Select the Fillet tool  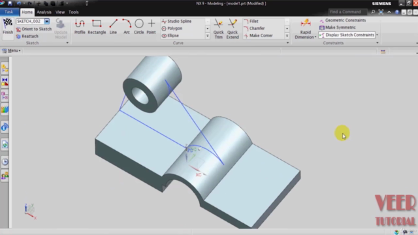coord(251,21)
